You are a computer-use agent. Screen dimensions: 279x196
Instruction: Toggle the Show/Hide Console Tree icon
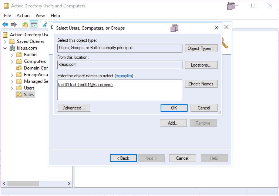pos(34,25)
